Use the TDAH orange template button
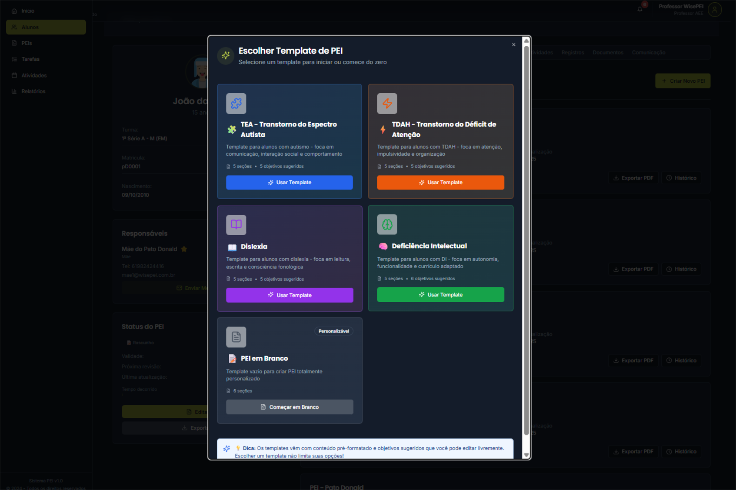Viewport: 736px width, 490px height. pos(440,183)
